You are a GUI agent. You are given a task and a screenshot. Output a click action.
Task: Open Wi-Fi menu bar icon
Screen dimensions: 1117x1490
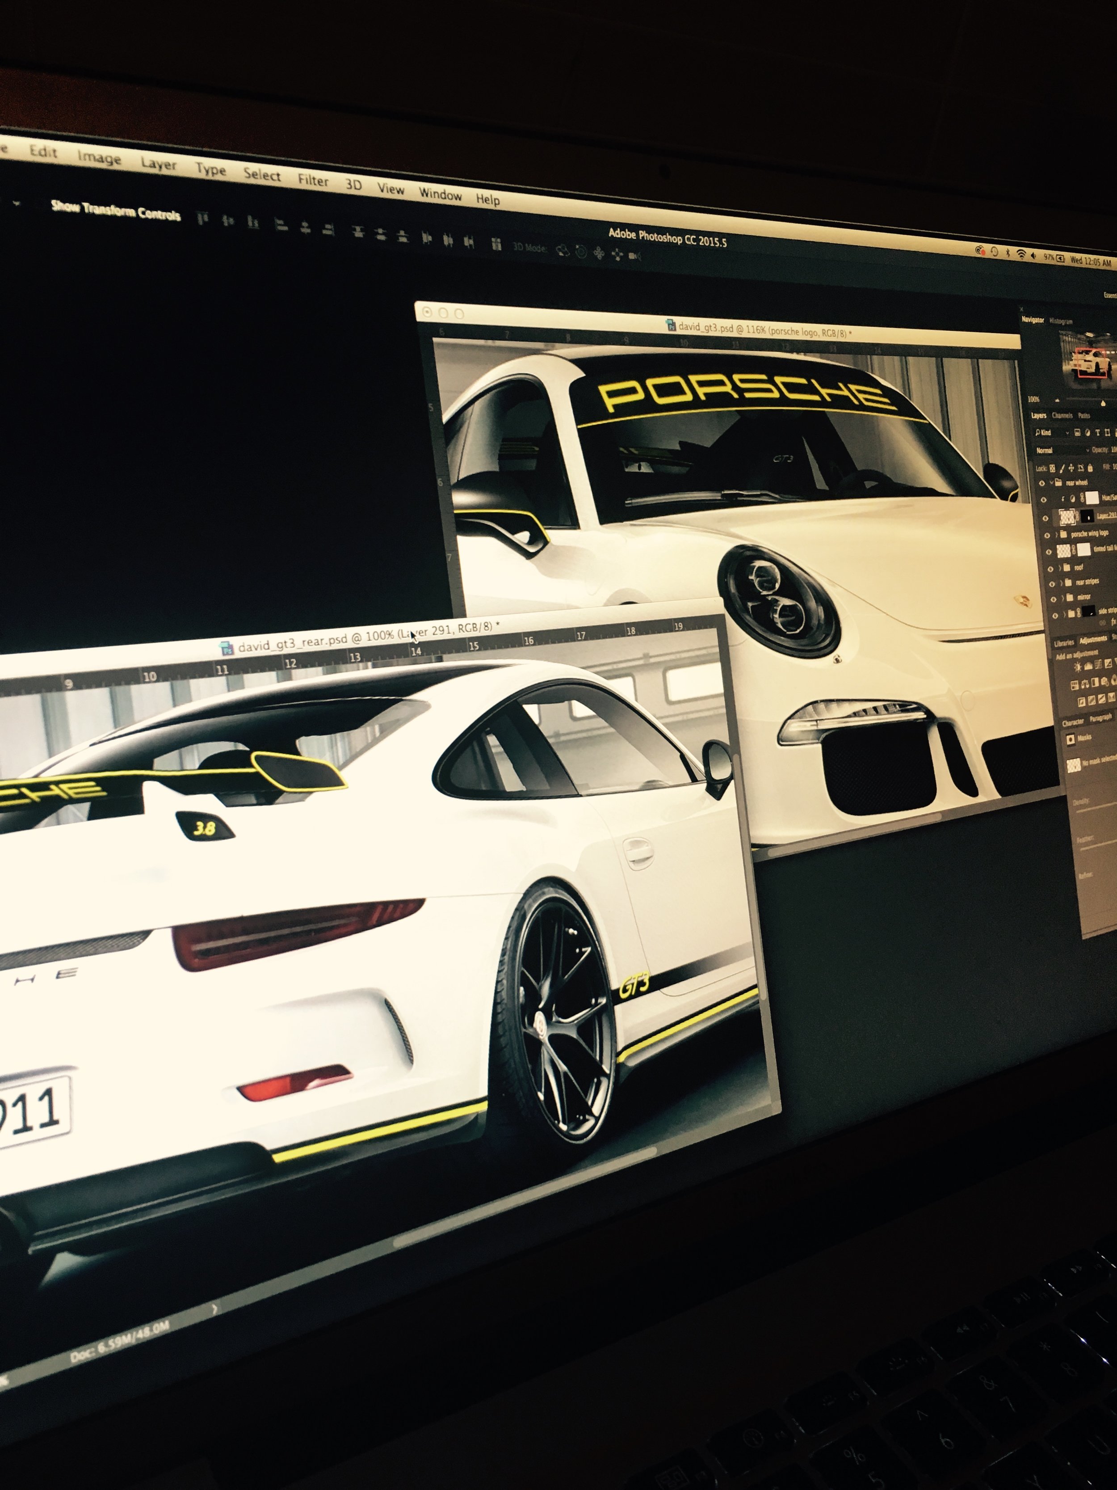click(1021, 255)
